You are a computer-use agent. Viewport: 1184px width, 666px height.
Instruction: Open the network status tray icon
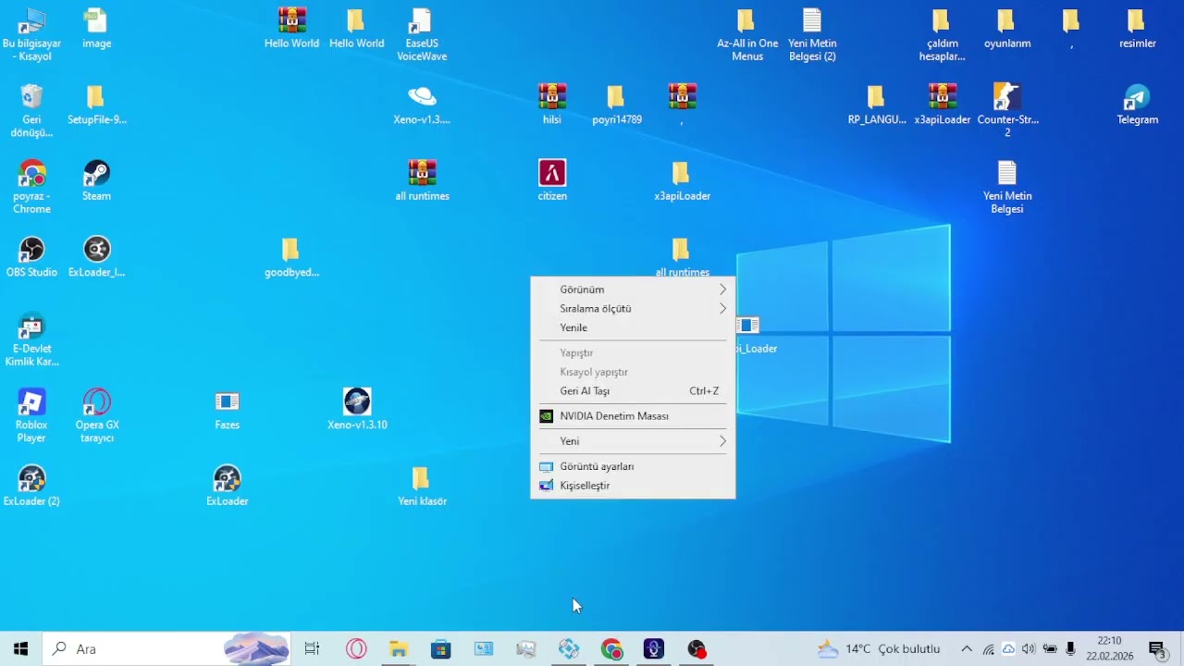tap(988, 649)
